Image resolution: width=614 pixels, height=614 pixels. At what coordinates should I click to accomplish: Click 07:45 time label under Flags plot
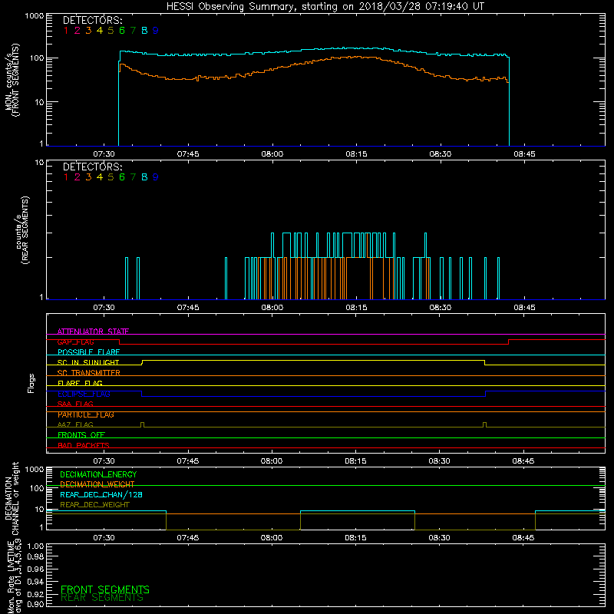click(x=187, y=461)
